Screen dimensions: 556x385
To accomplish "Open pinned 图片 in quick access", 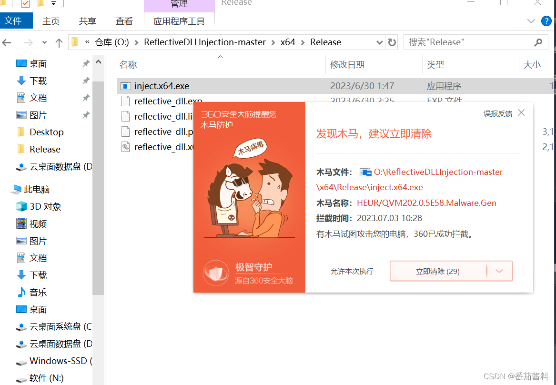I will (38, 115).
